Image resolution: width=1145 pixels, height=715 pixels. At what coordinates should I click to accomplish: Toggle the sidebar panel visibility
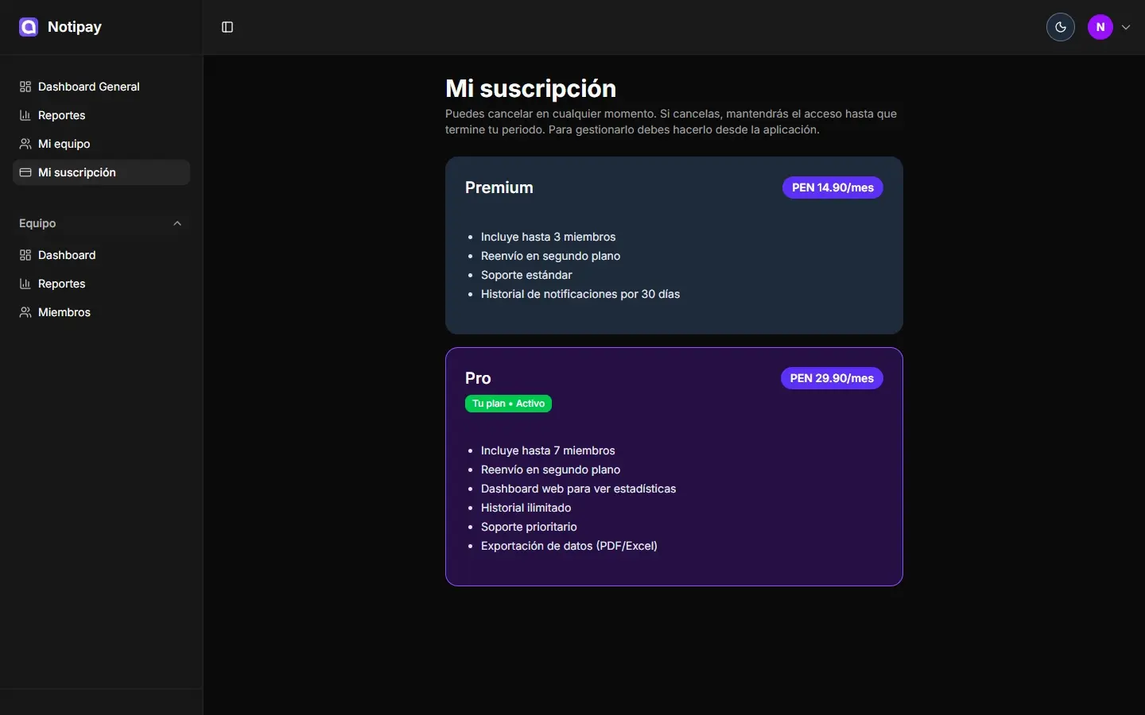coord(227,26)
